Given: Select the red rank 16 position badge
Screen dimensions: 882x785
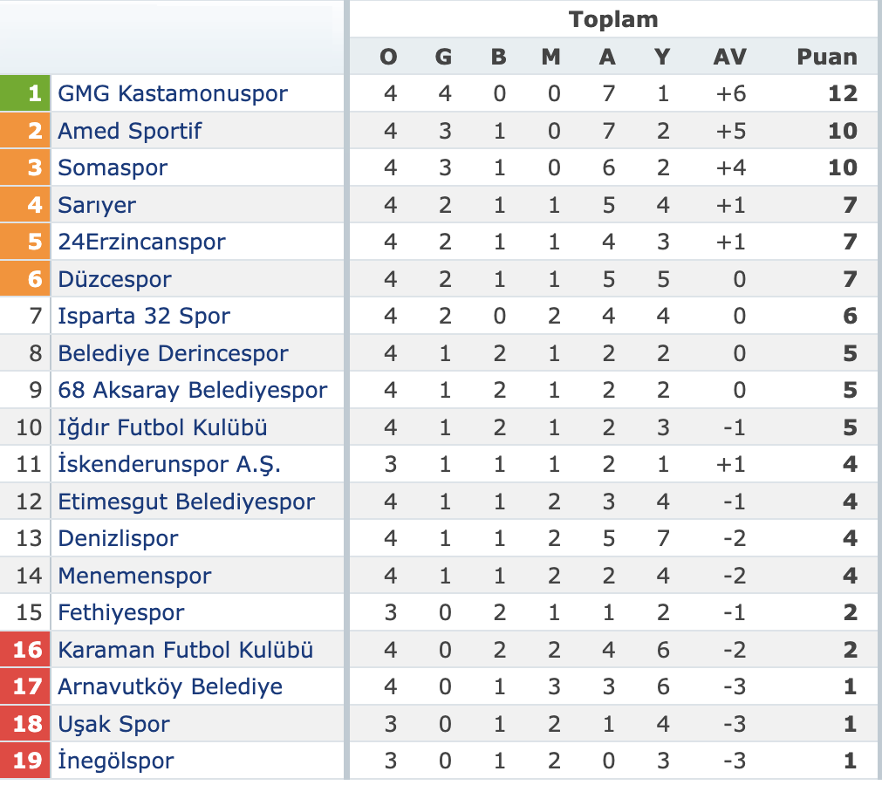Looking at the screenshot, I should 25,650.
